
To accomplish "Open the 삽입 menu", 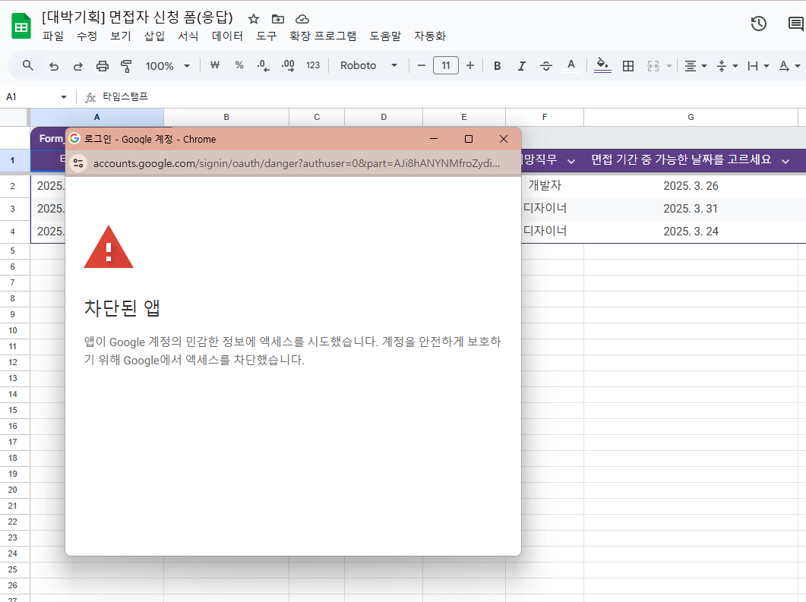I will pyautogui.click(x=154, y=36).
